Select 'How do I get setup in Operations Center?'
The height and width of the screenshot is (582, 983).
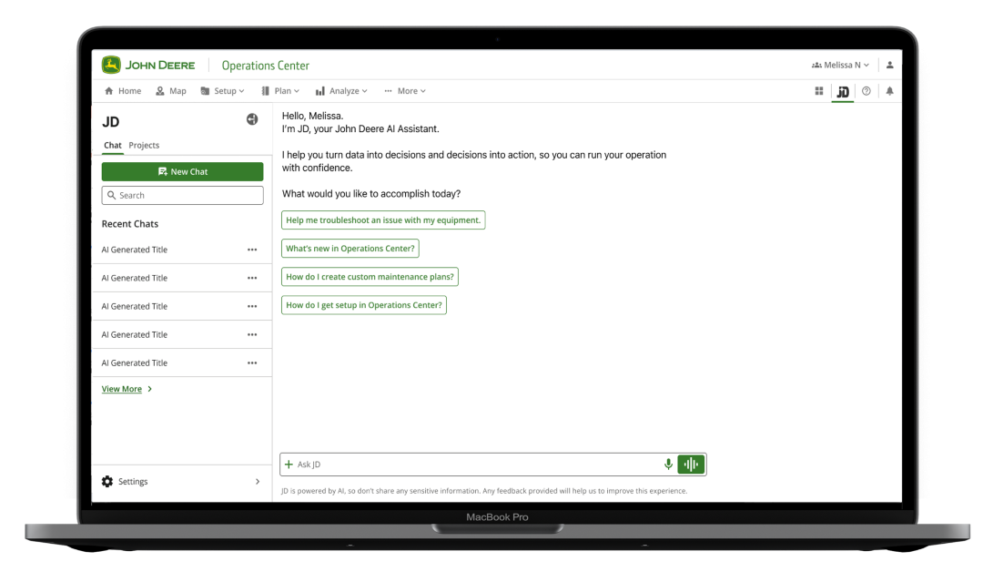click(x=364, y=305)
